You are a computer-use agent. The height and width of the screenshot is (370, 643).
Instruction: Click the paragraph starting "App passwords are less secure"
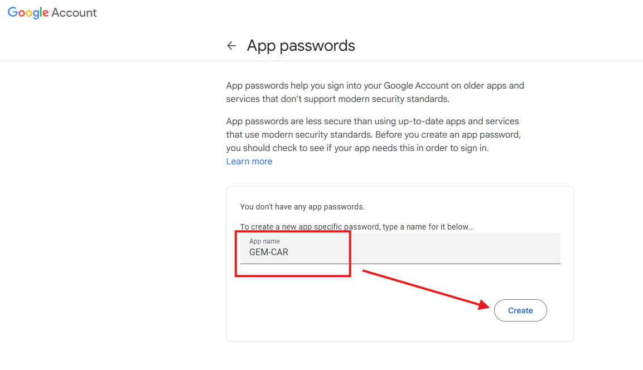[x=373, y=121]
